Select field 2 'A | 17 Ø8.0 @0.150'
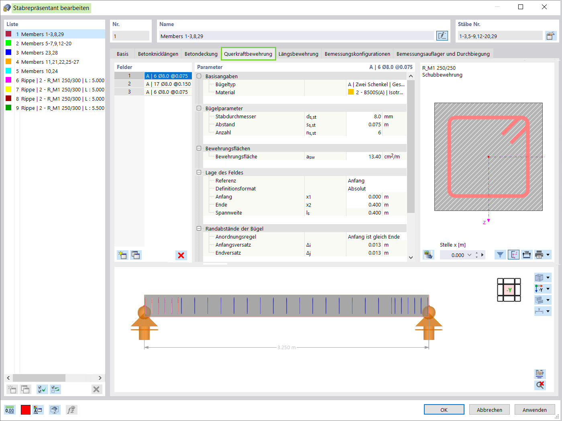Viewport: 562px width, 421px height. click(x=168, y=84)
